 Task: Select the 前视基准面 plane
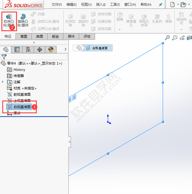(x=19, y=94)
